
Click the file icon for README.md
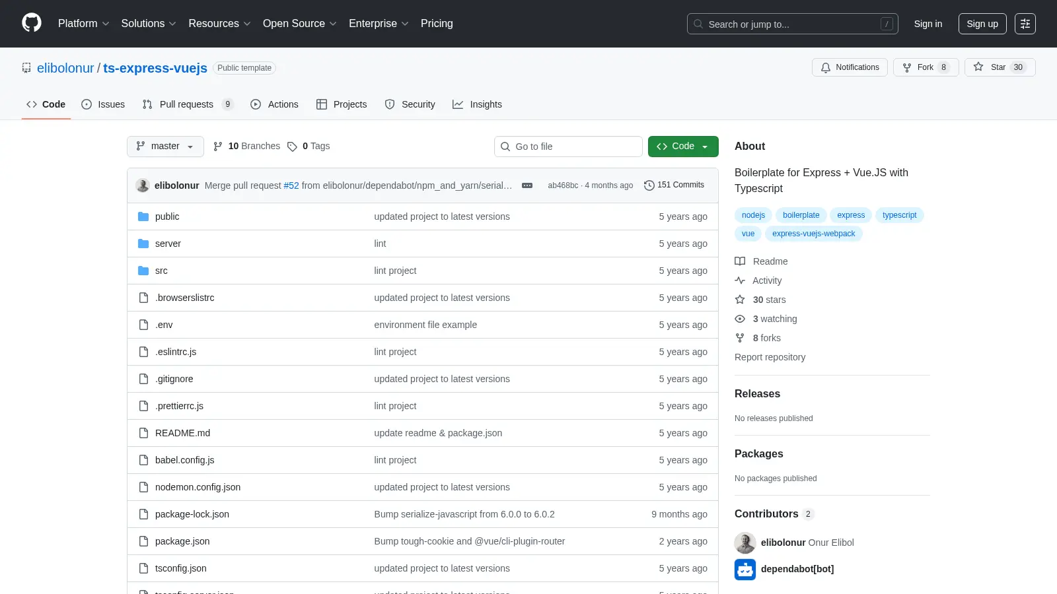[x=143, y=433]
